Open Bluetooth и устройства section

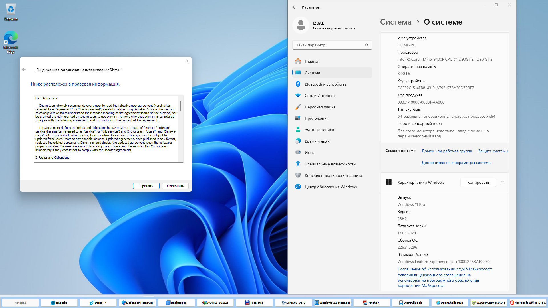click(x=332, y=84)
